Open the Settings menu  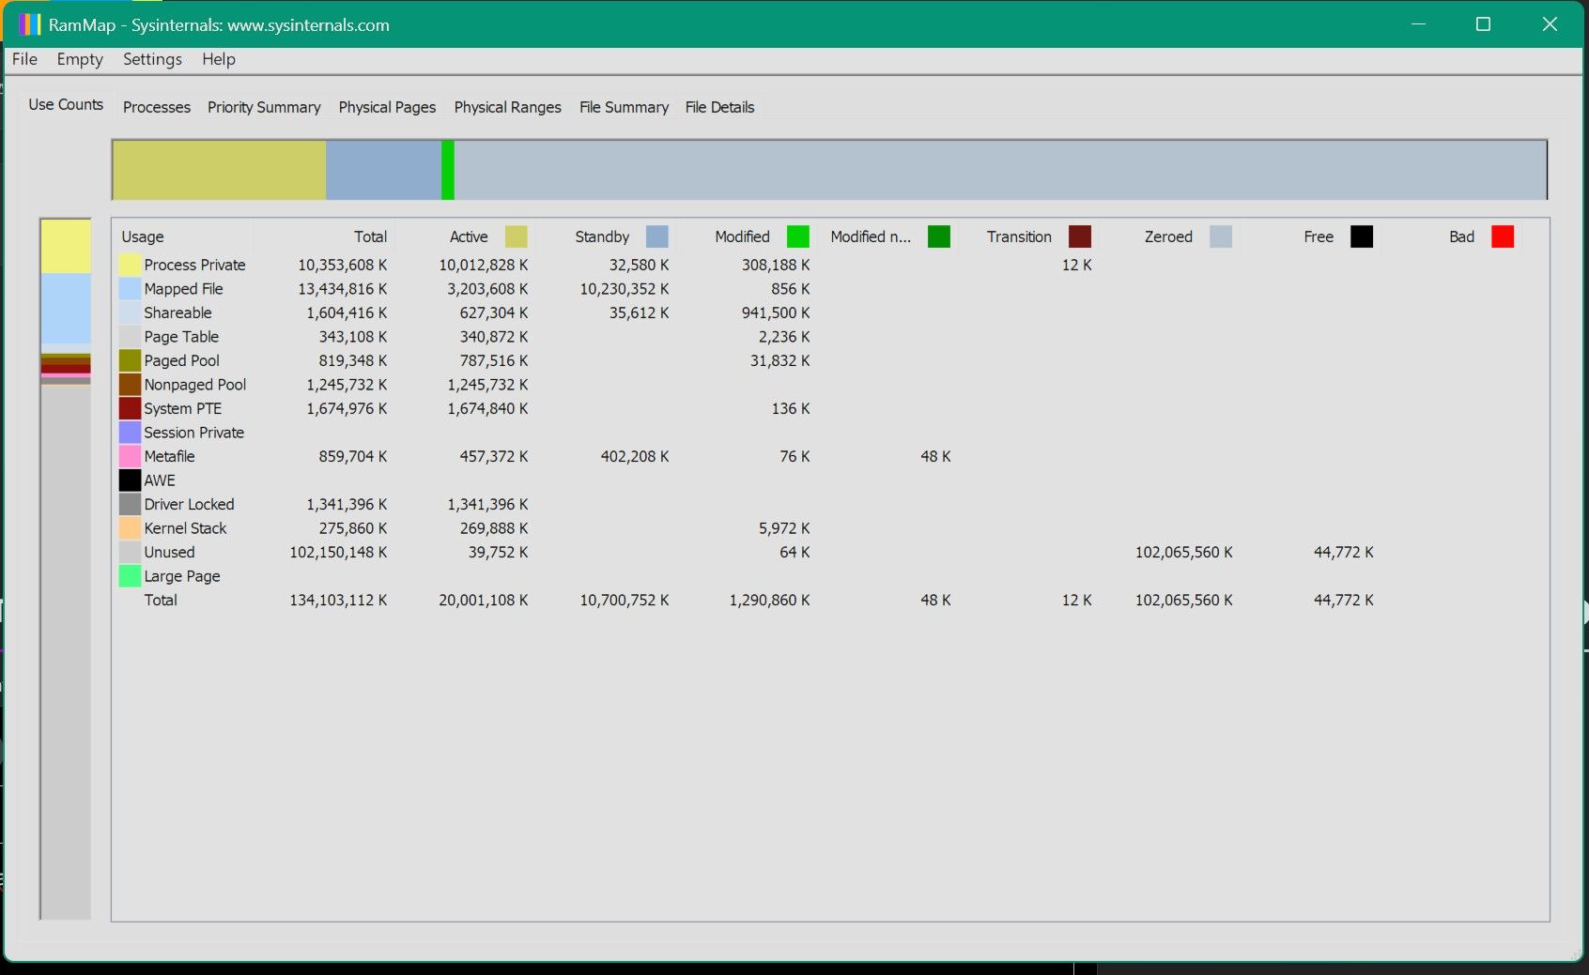coord(152,59)
